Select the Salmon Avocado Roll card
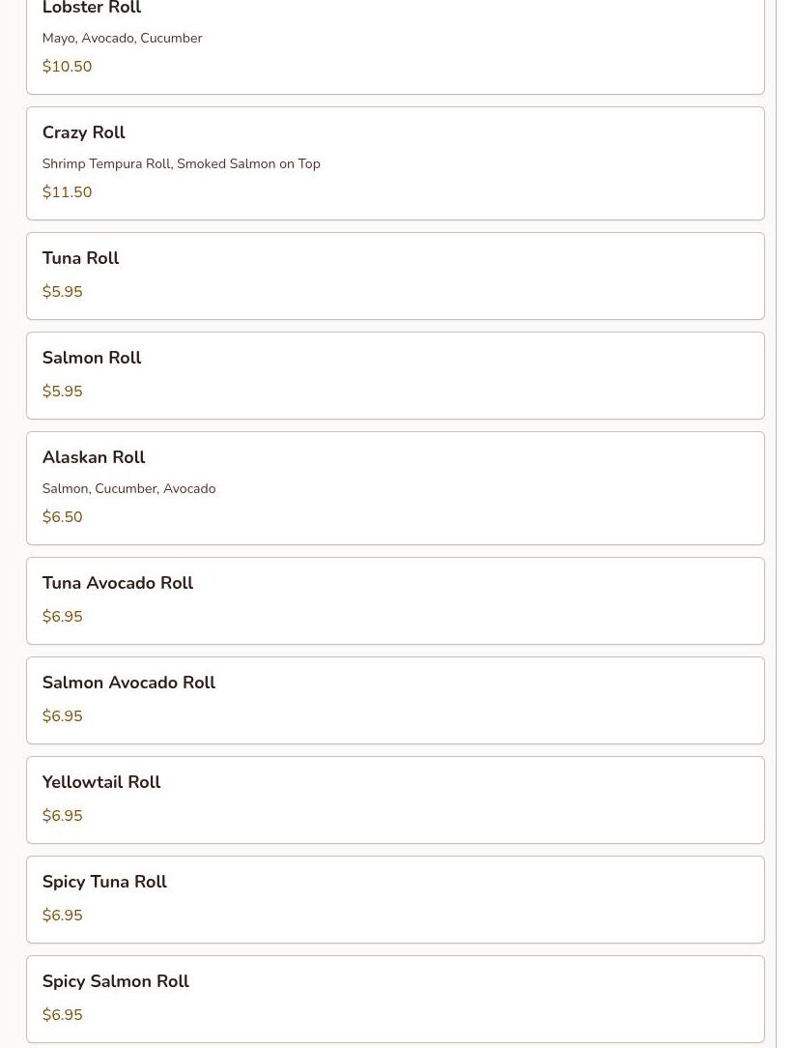This screenshot has width=796, height=1048. [x=395, y=701]
